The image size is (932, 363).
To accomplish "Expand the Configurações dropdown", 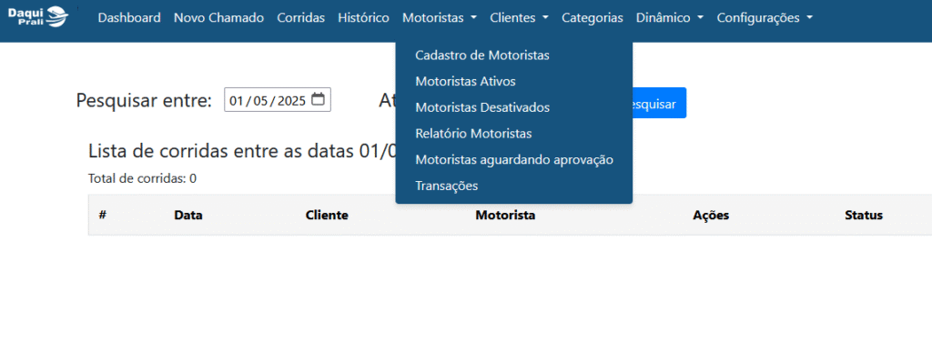I will (765, 18).
